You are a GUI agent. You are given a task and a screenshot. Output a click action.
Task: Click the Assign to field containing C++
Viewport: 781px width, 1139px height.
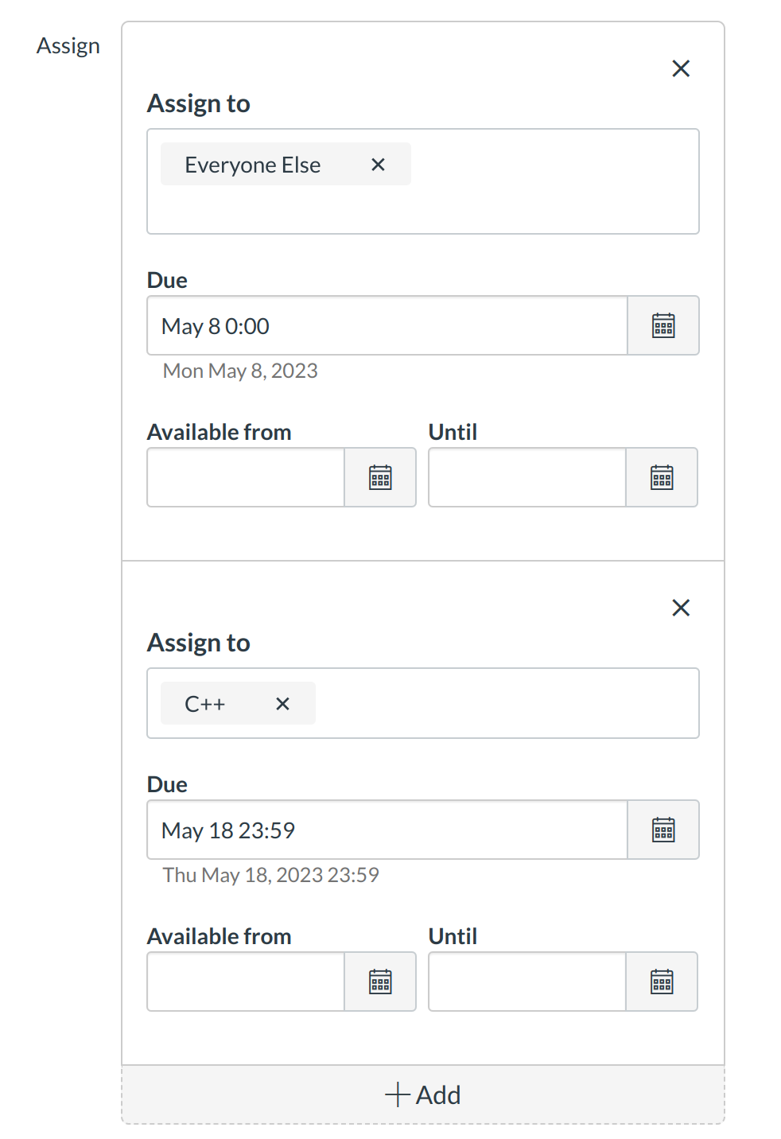(x=517, y=703)
